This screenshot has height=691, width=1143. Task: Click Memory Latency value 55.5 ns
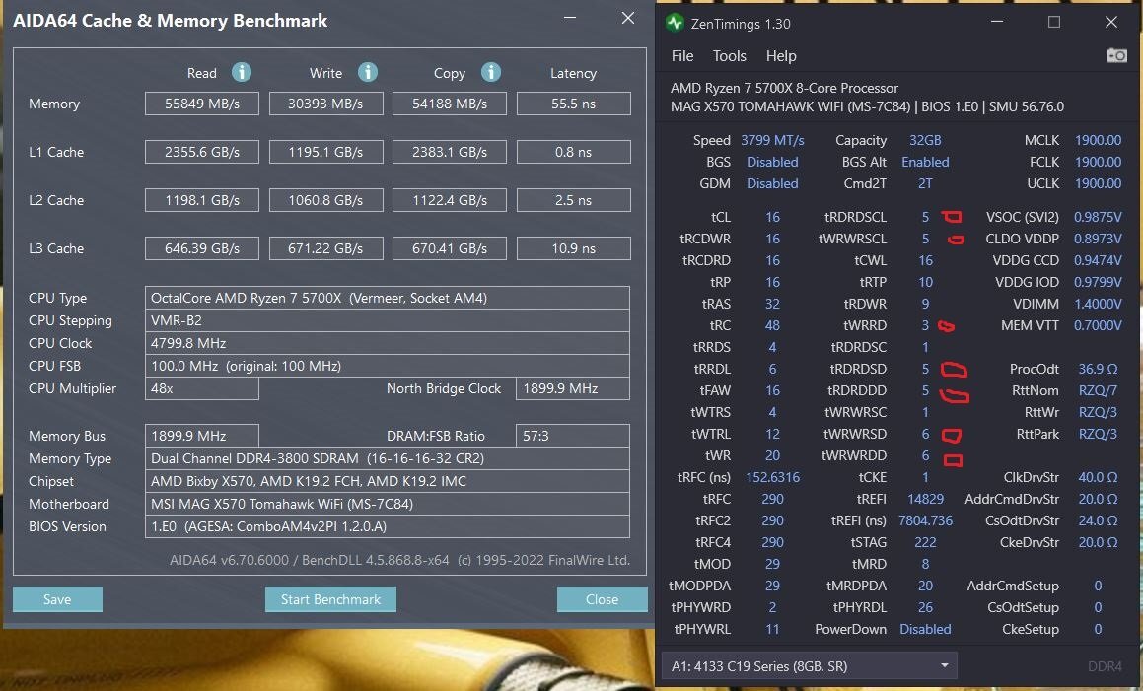574,104
